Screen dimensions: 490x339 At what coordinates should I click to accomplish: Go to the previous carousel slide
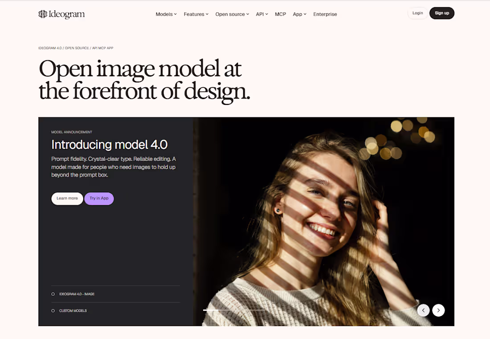pos(424,310)
